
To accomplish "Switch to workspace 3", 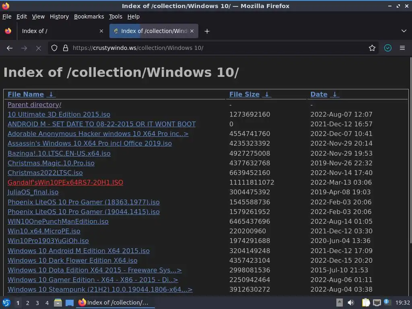I will pos(37,303).
